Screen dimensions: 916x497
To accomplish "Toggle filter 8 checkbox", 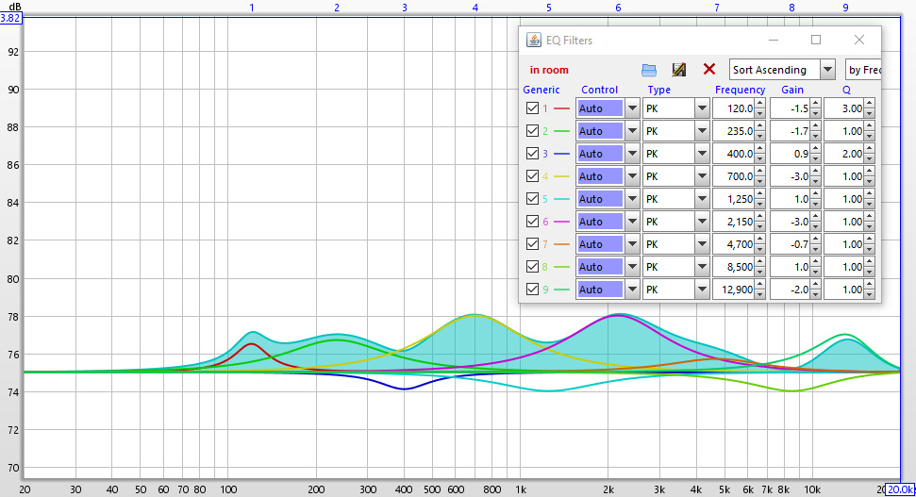I will 532,267.
